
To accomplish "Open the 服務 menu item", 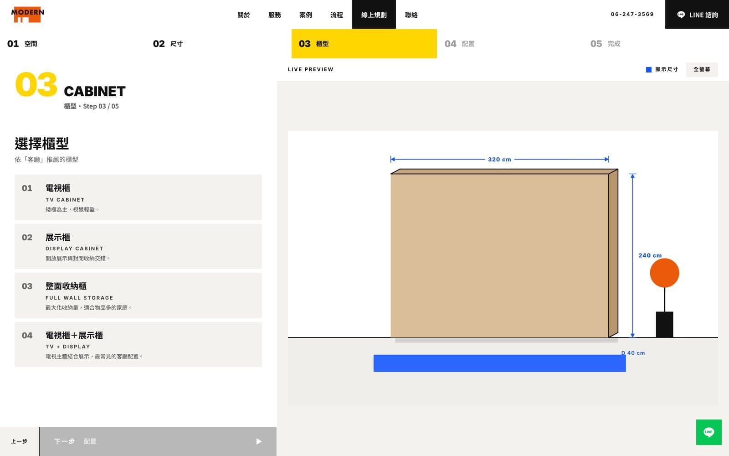I will 275,15.
